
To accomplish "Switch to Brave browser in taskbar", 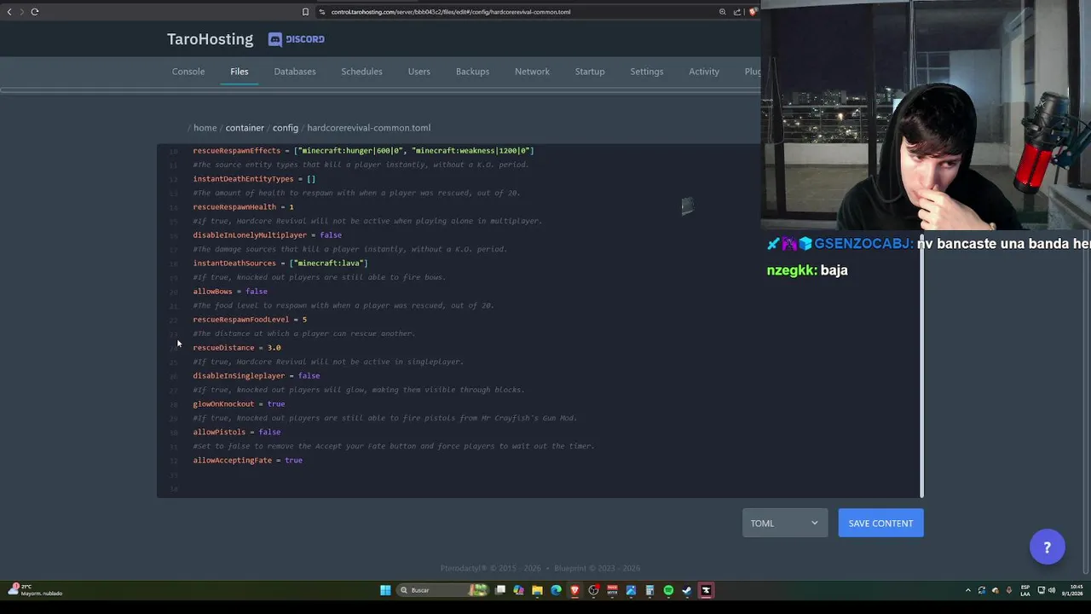I will 574,590.
